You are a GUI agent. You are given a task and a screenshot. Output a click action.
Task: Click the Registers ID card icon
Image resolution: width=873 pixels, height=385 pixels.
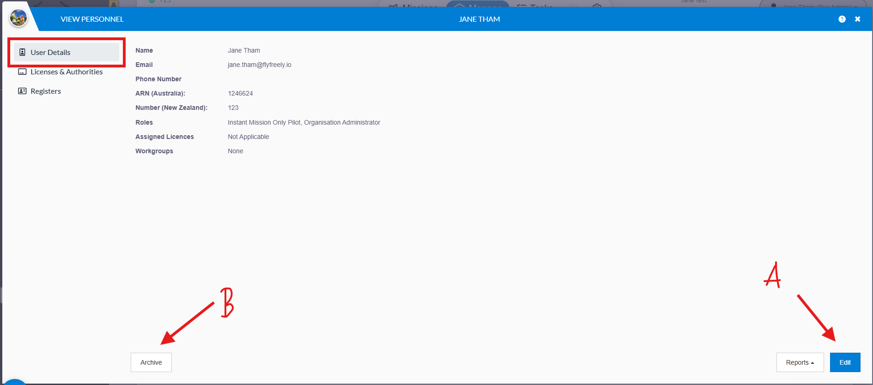(x=22, y=91)
